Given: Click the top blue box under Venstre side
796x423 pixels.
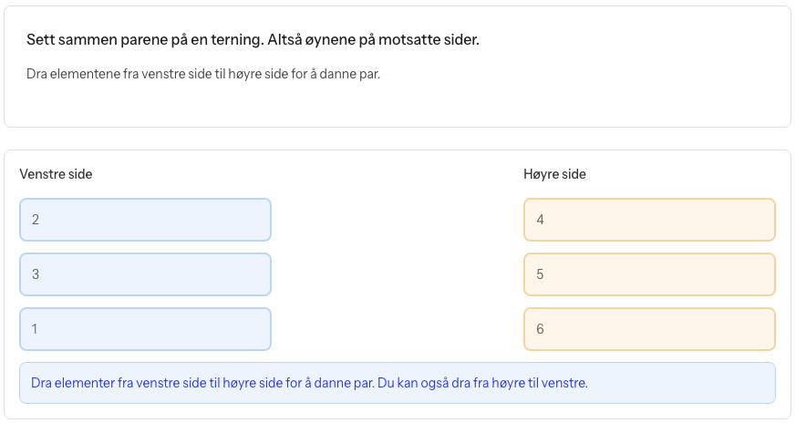Looking at the screenshot, I should pyautogui.click(x=145, y=220).
